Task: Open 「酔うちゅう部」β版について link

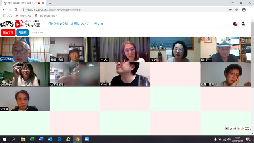Action: (68, 24)
